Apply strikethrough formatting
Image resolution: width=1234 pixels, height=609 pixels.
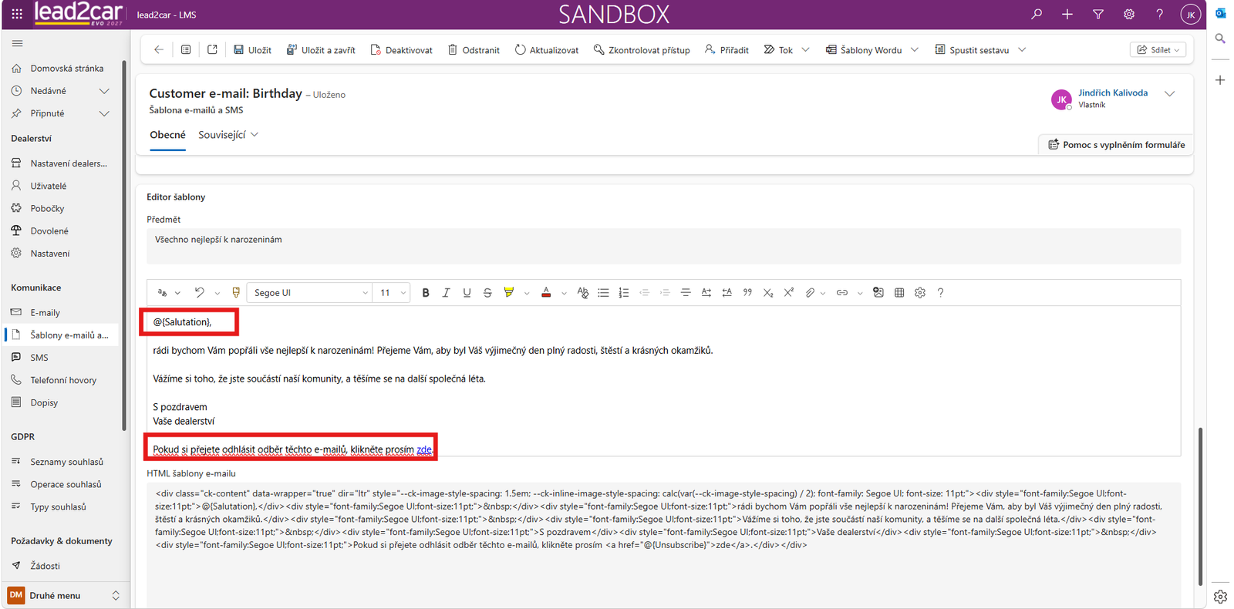click(487, 293)
